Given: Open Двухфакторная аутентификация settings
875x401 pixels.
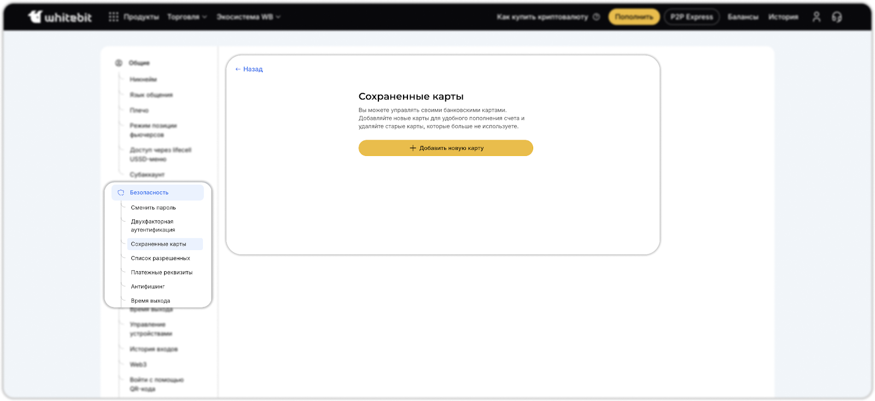Looking at the screenshot, I should 153,225.
